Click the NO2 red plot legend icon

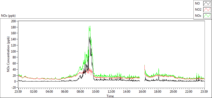(207, 10)
